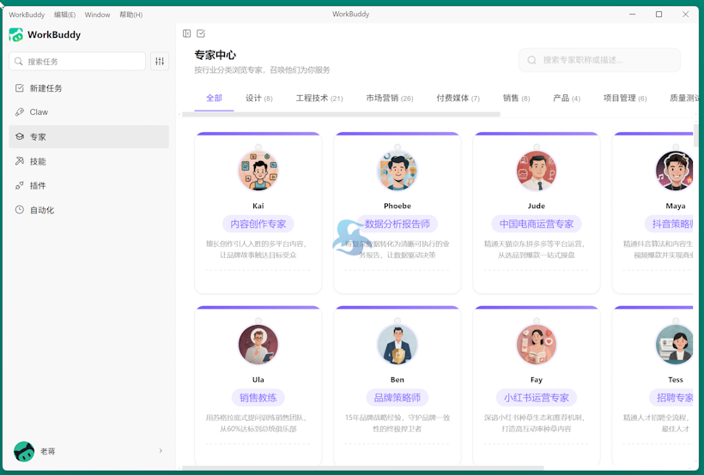The image size is (704, 475).
Task: Click the WorkBuddy logo icon
Action: (x=15, y=34)
